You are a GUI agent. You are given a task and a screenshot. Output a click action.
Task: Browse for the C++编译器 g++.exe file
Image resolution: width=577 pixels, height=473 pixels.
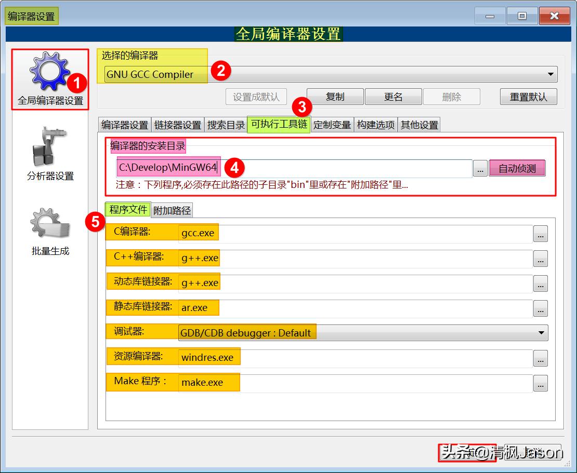pos(540,258)
